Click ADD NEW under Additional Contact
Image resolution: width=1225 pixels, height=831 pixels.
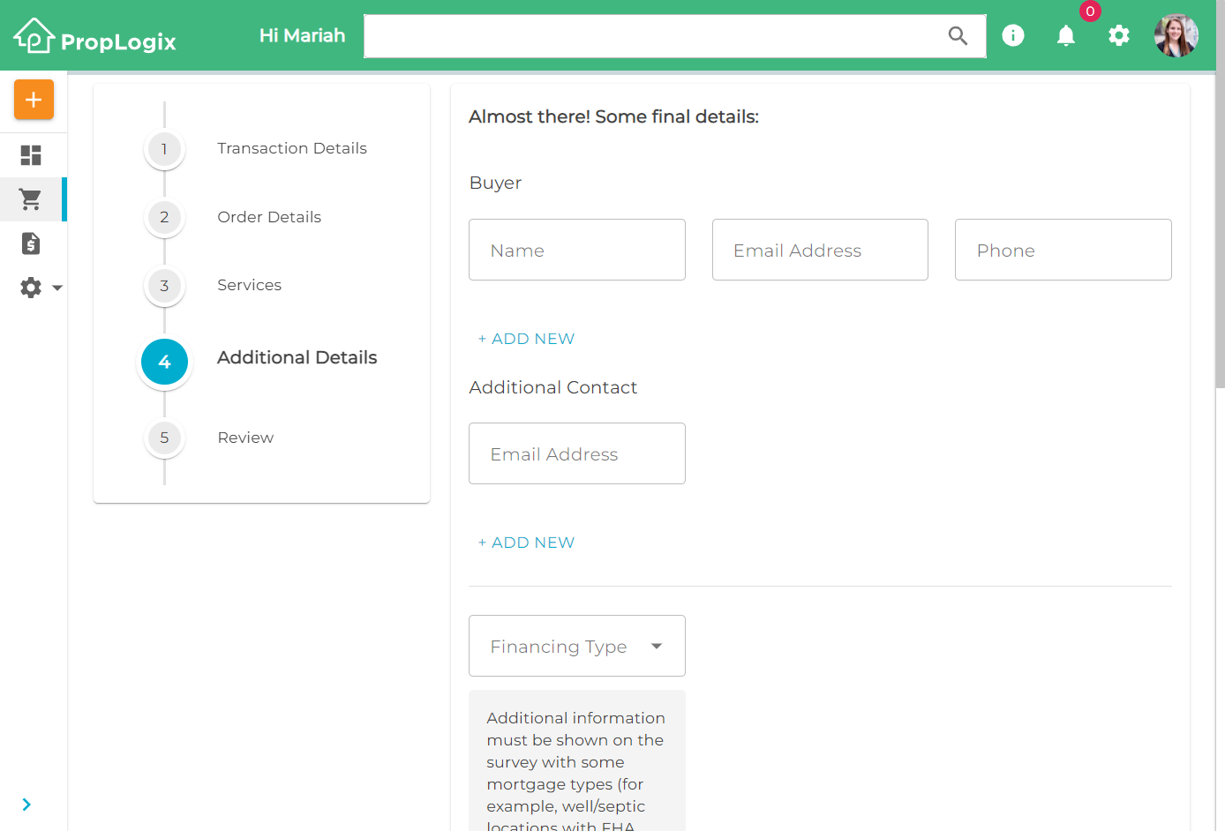point(527,543)
